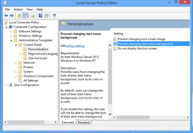Select the Local Computer Policy root item
193x133 pixels.
[x=24, y=22]
